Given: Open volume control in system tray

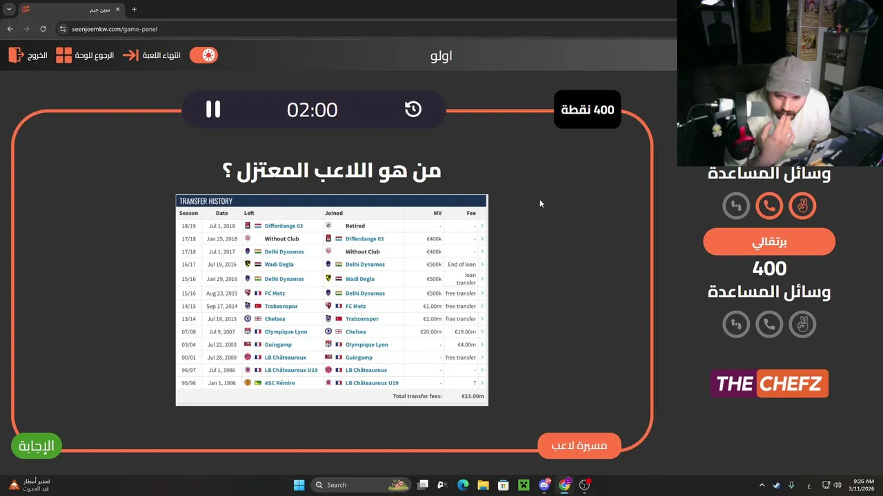Looking at the screenshot, I should [837, 485].
